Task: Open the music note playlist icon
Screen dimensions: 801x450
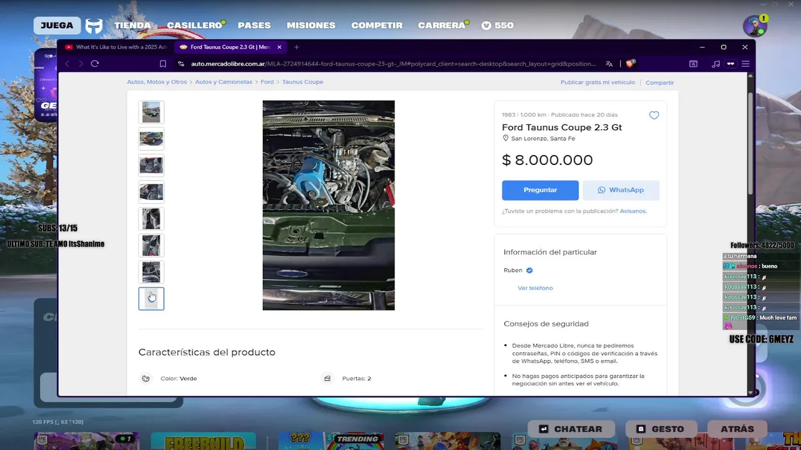Action: pyautogui.click(x=716, y=64)
